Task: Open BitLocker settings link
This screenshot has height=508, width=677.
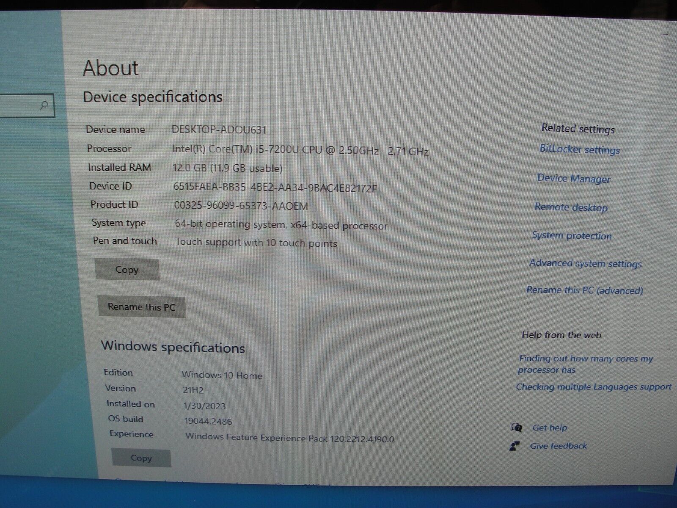Action: 580,149
